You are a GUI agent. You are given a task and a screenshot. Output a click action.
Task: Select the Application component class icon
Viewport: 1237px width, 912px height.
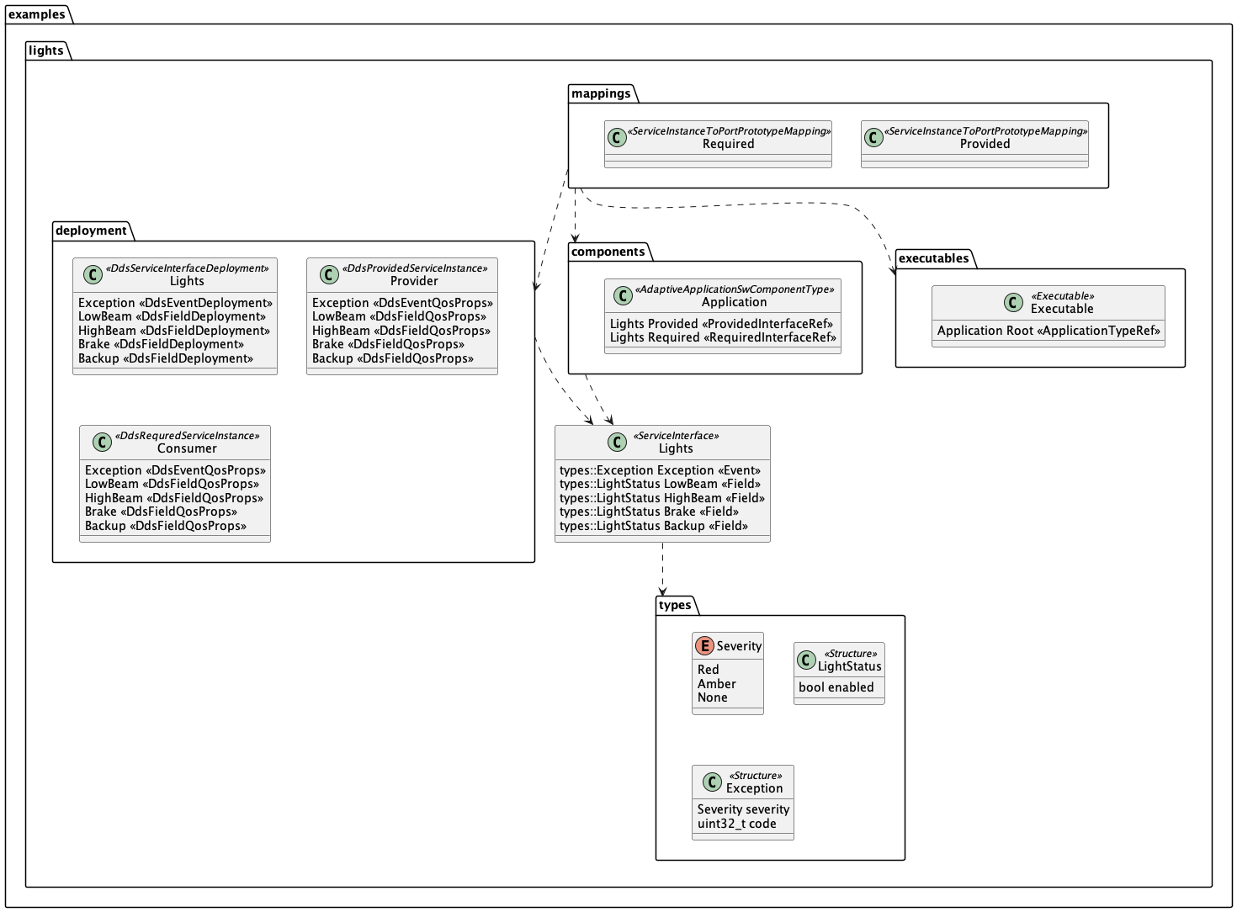tap(622, 295)
